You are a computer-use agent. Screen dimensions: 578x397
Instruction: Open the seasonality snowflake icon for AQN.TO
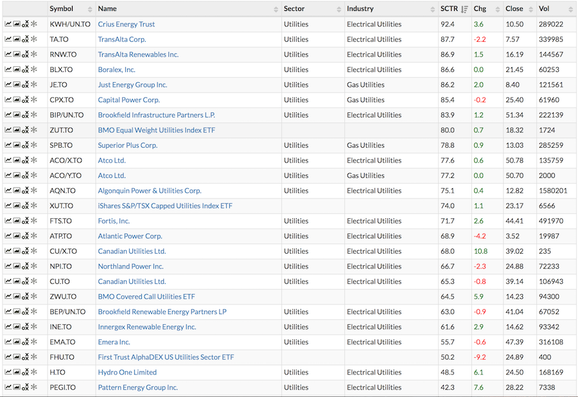tap(34, 190)
